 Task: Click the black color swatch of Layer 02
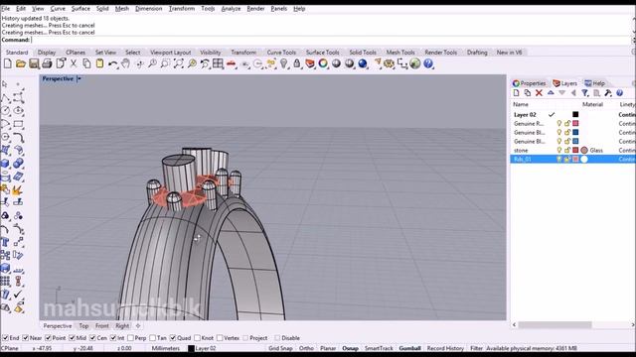[x=575, y=115]
